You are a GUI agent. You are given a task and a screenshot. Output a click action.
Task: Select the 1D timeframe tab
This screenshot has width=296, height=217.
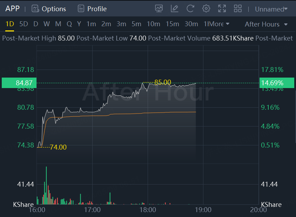pos(10,24)
